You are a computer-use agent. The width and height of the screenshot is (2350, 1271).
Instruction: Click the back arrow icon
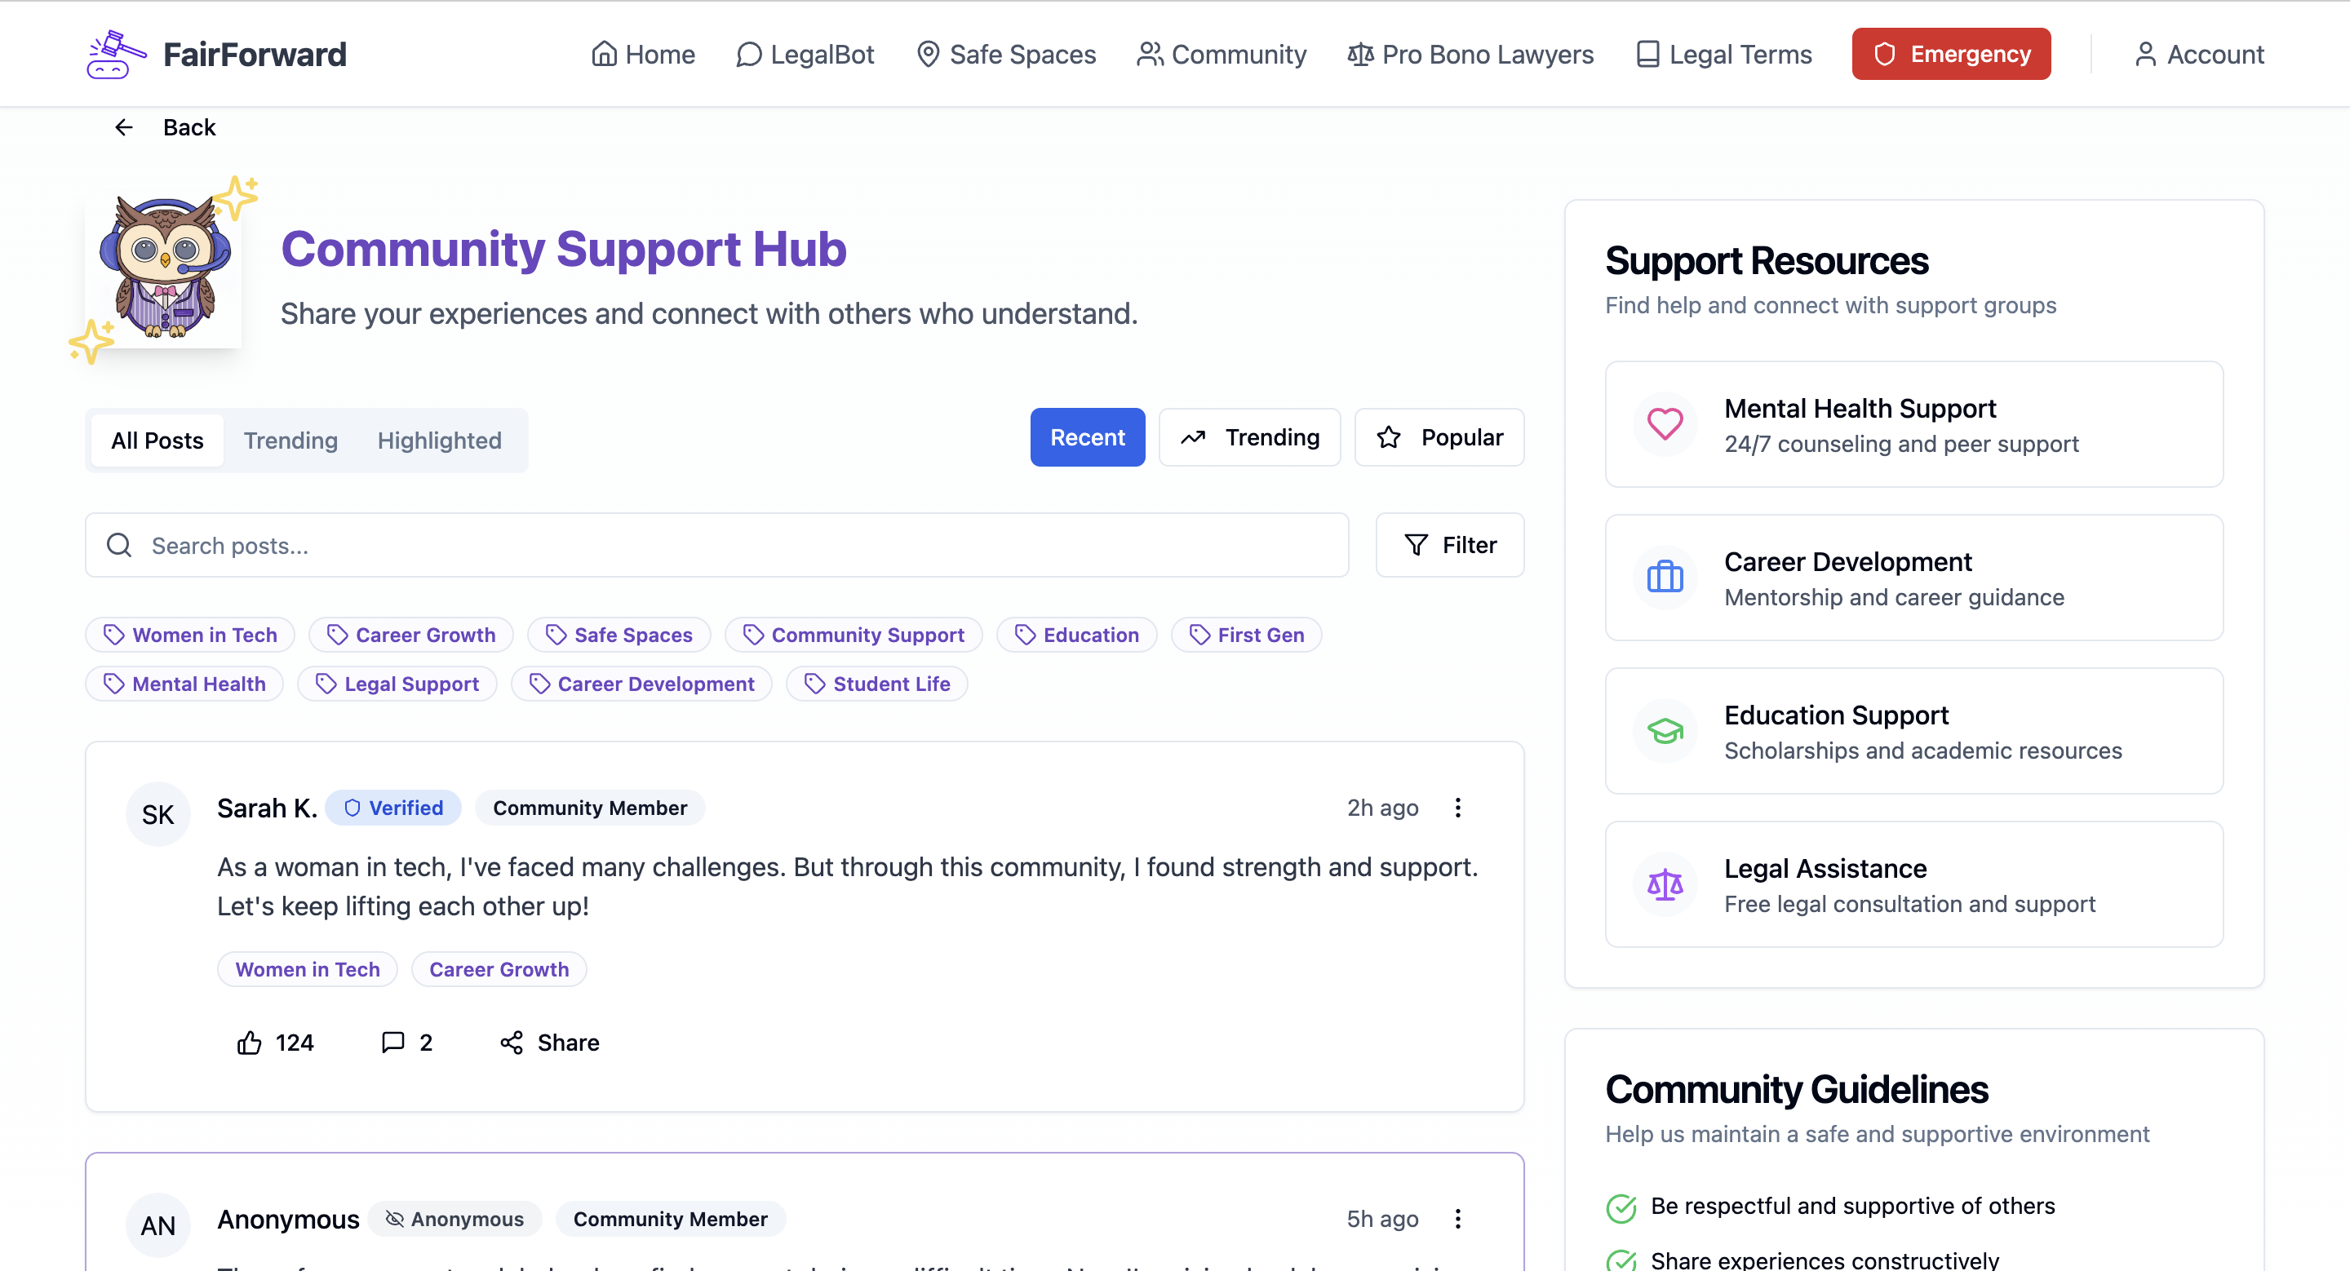pos(124,127)
